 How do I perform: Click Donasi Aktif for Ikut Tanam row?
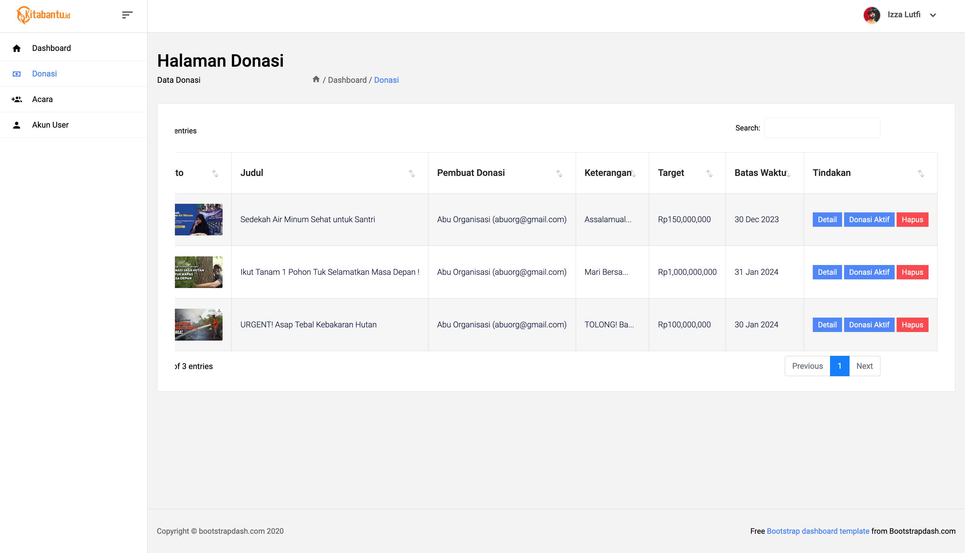868,272
